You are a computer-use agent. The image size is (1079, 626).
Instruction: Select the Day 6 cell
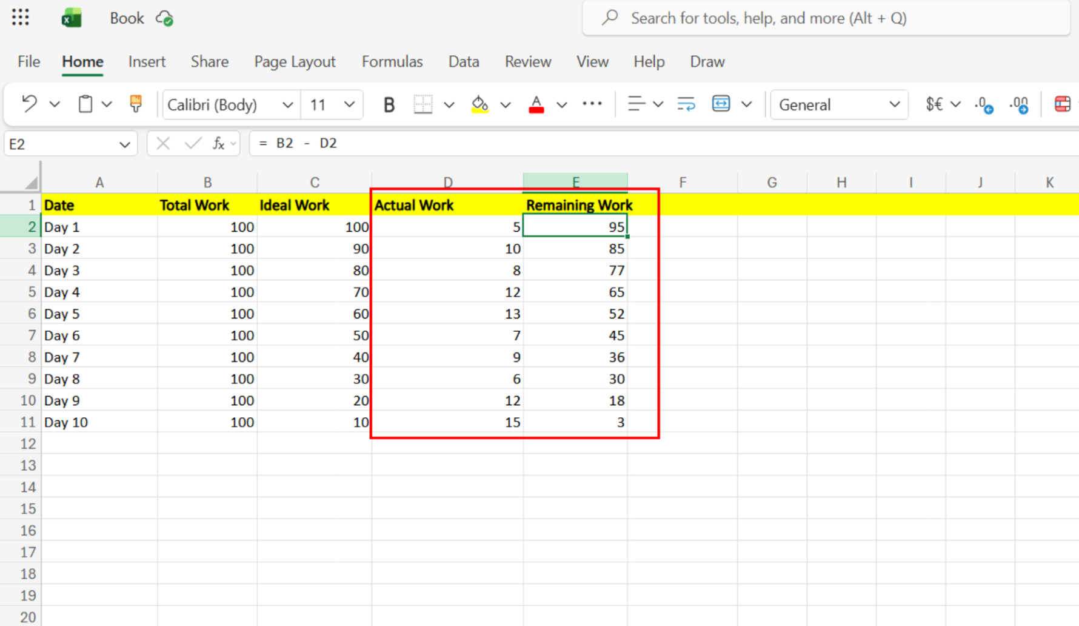99,335
